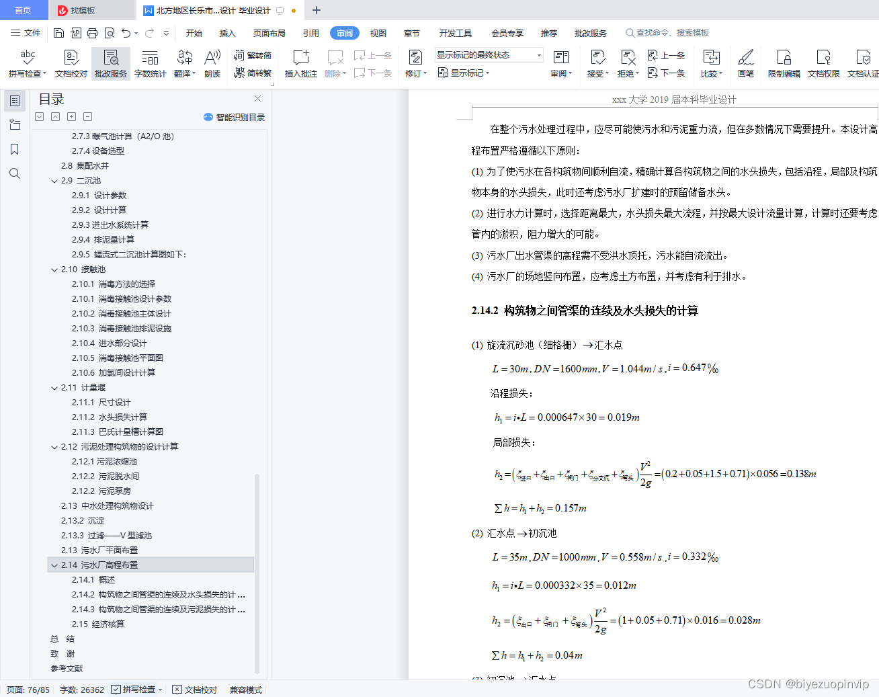This screenshot has width=879, height=697.
Task: Click 朗读 read aloud icon
Action: coord(212,64)
